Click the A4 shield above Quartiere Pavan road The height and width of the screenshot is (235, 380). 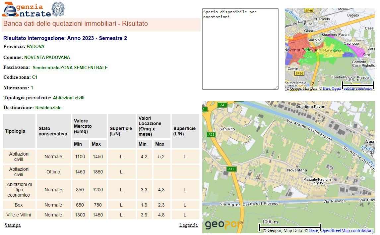click(222, 105)
